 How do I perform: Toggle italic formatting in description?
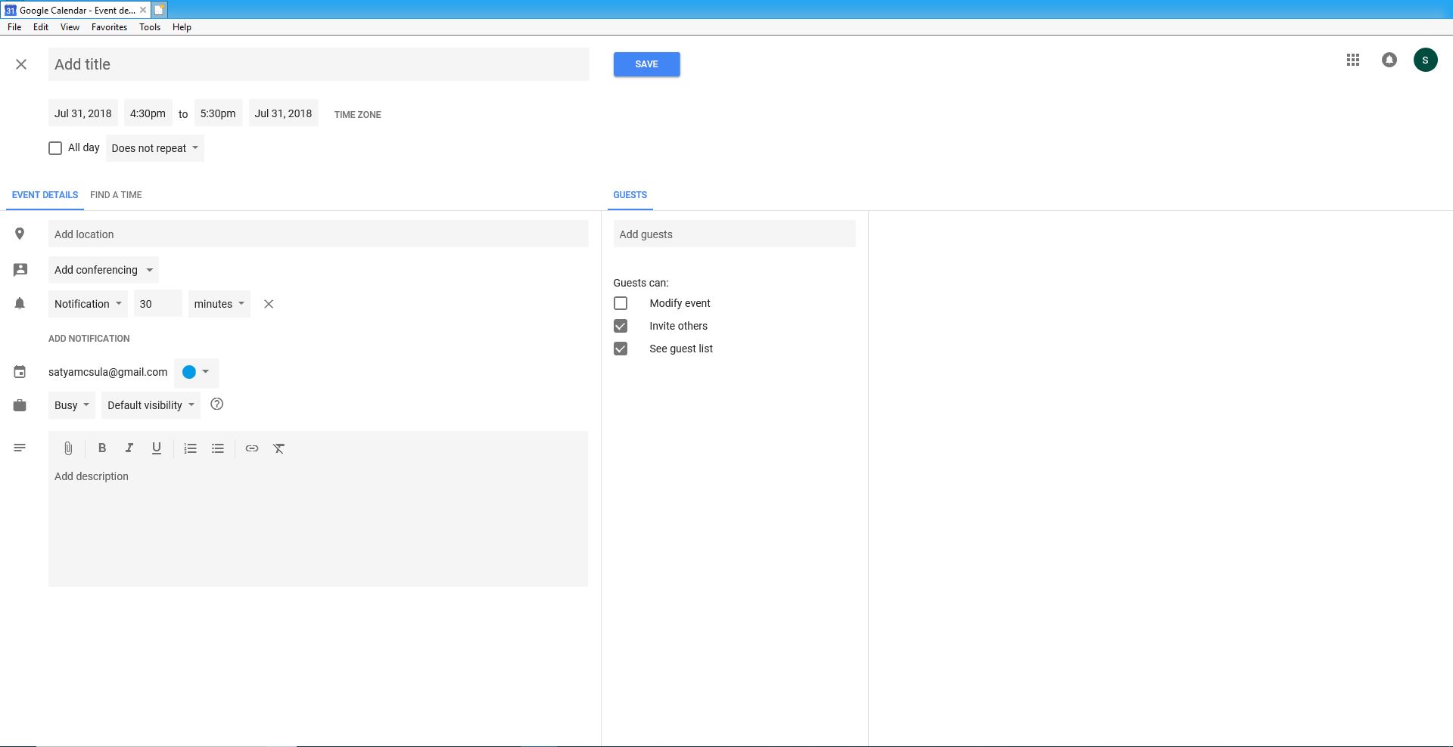pos(129,448)
